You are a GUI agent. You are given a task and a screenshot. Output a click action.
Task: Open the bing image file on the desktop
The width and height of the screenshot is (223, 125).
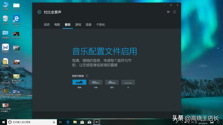coord(16,49)
